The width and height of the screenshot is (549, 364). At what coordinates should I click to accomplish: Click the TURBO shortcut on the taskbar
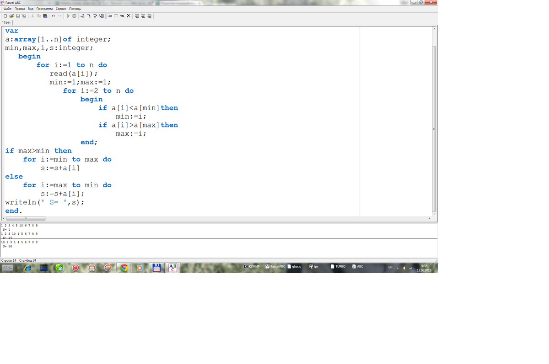point(338,266)
